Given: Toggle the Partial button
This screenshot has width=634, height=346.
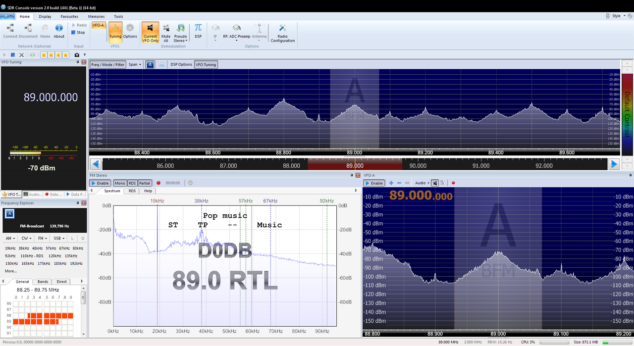Looking at the screenshot, I should tap(144, 183).
